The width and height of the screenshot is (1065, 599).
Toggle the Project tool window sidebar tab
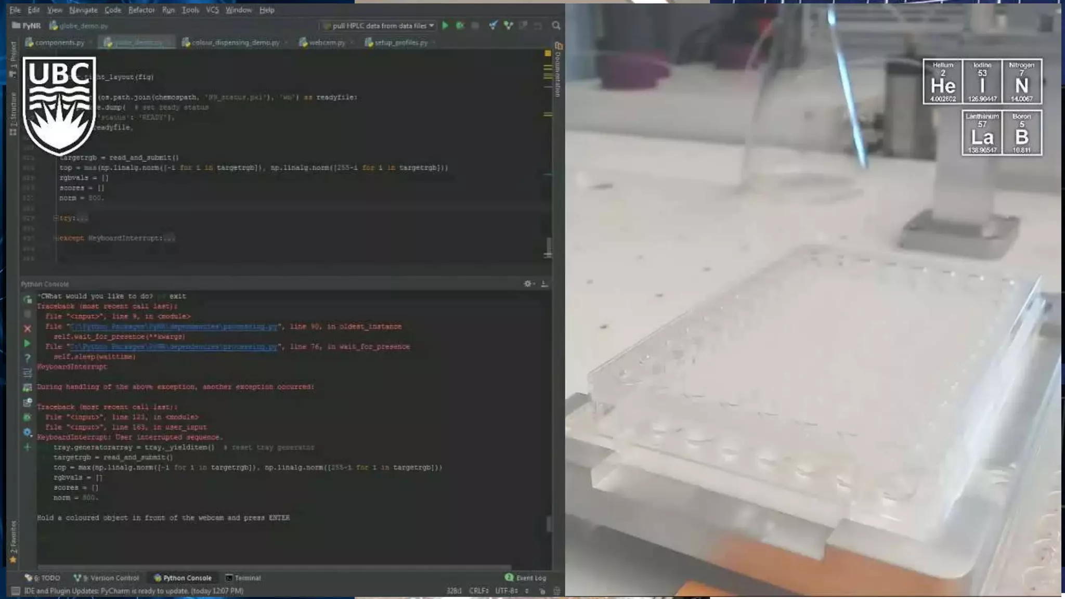click(14, 58)
